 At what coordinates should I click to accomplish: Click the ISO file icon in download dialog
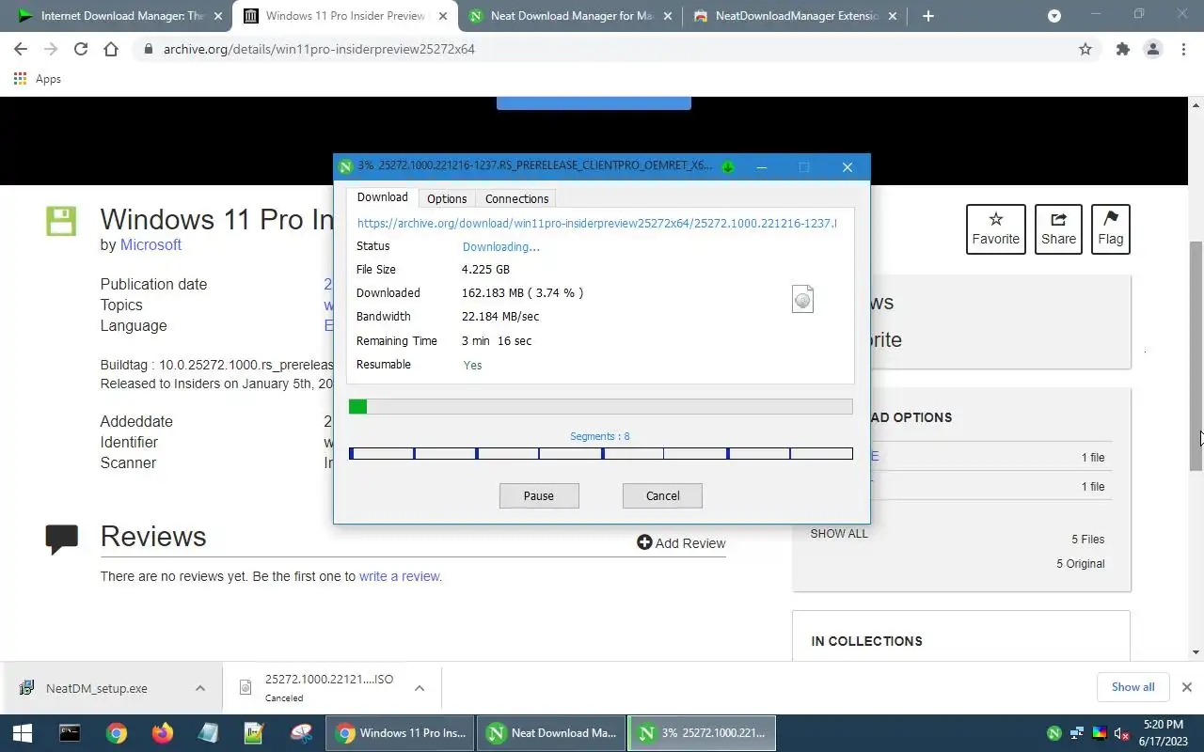tap(802, 299)
